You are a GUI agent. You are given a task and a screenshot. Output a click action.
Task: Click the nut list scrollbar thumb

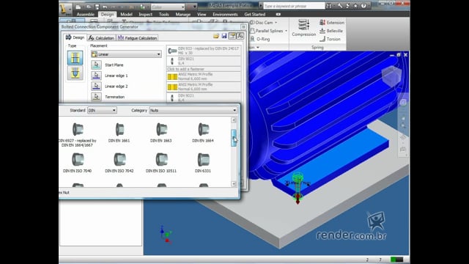(x=234, y=138)
